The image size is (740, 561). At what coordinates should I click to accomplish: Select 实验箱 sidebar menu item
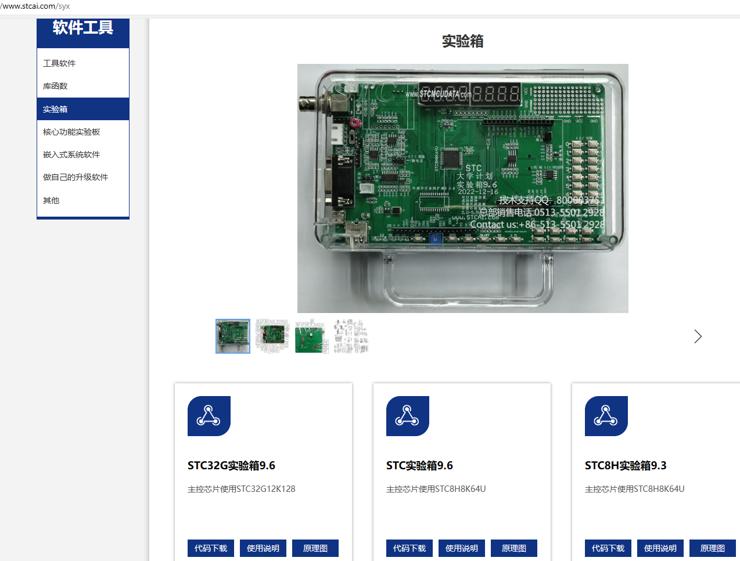[83, 109]
